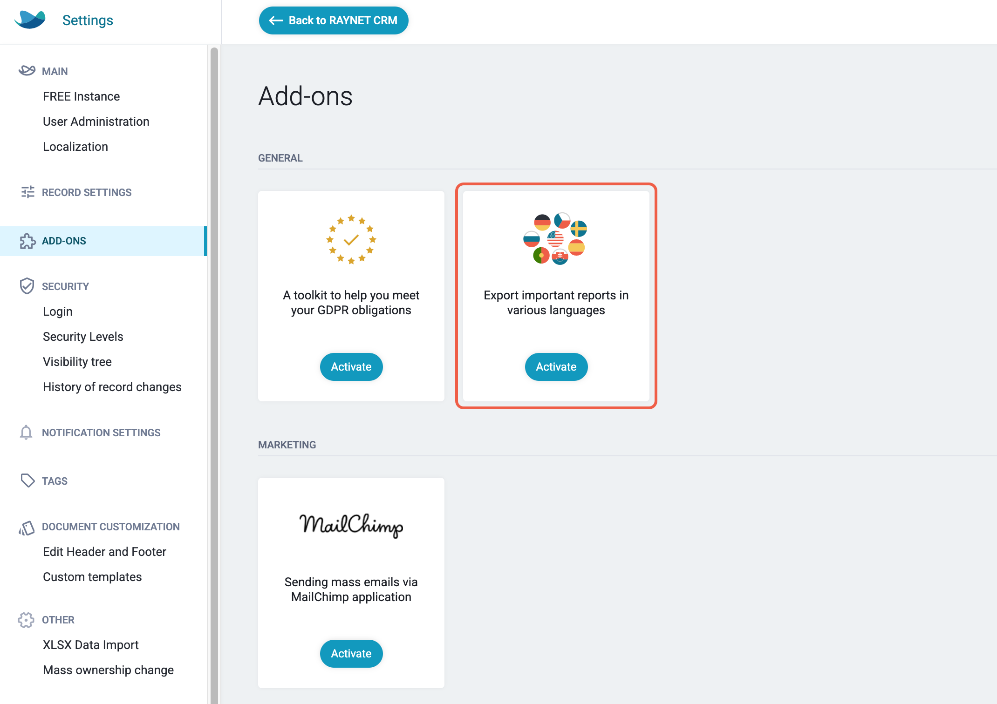This screenshot has width=997, height=704.
Task: Click the puzzle piece Add-ons icon
Action: 27,241
